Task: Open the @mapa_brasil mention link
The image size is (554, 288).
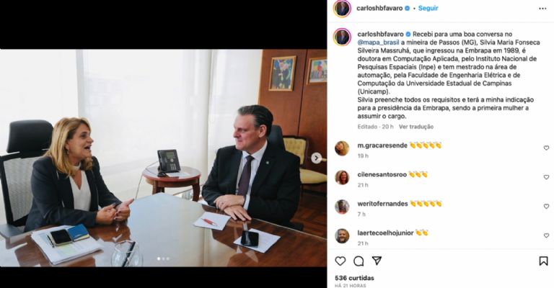Action: click(x=379, y=42)
